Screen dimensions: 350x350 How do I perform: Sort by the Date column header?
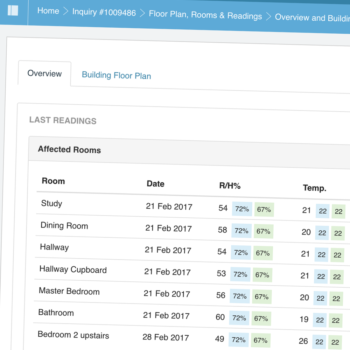155,184
